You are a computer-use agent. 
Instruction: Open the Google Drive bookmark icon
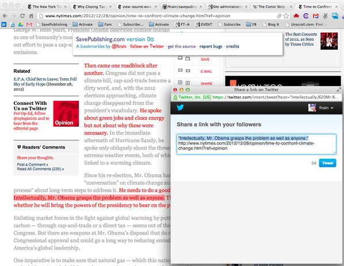click(x=20, y=25)
